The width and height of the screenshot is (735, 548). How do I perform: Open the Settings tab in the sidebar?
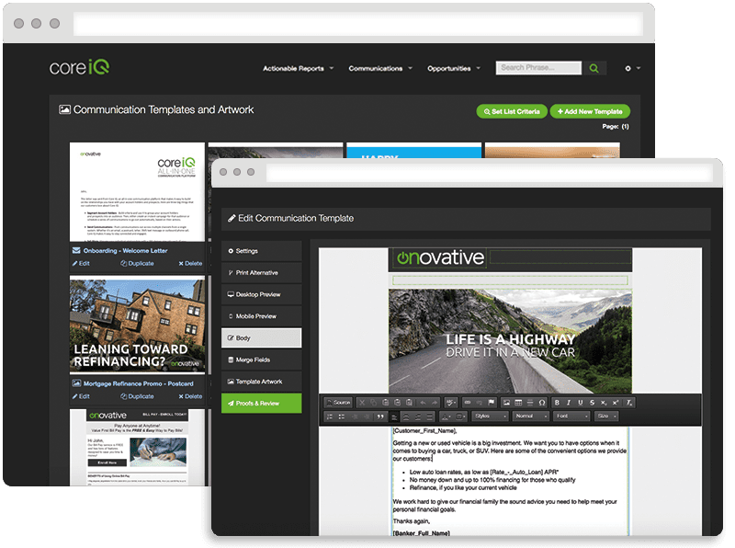point(261,251)
